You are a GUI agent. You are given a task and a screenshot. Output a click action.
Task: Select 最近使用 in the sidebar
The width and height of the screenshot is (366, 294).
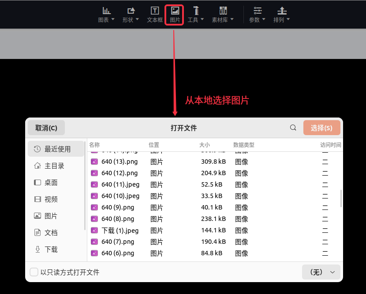pyautogui.click(x=56, y=149)
